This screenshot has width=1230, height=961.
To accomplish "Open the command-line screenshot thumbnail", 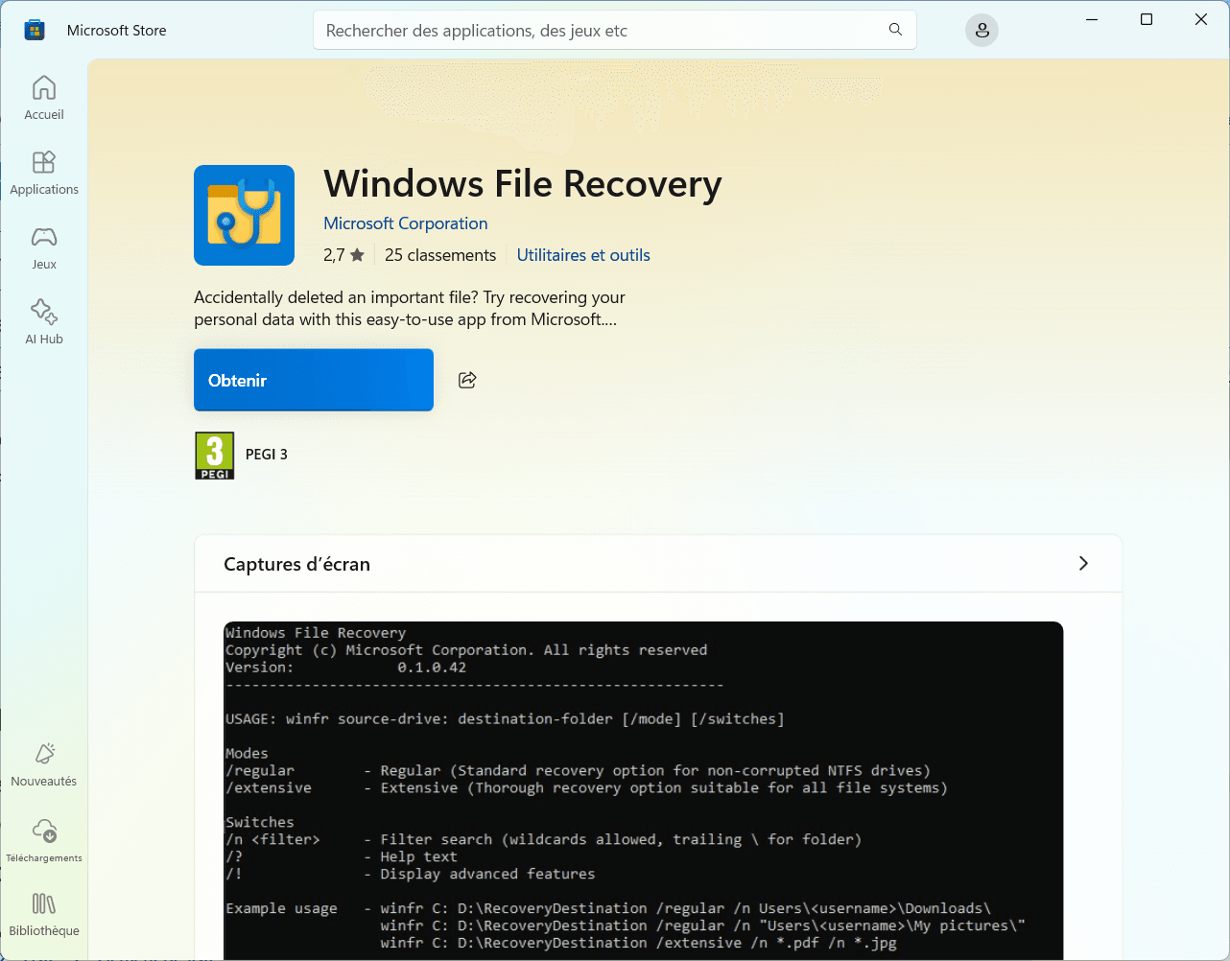I will [644, 790].
